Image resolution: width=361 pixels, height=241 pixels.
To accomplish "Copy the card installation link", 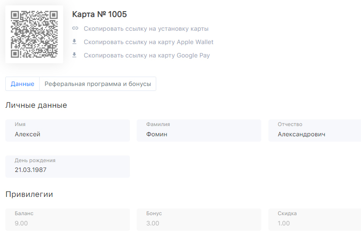I will [x=146, y=29].
